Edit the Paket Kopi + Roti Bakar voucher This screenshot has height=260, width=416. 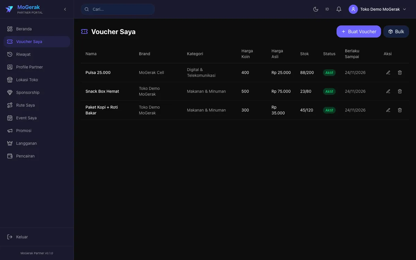(x=388, y=110)
